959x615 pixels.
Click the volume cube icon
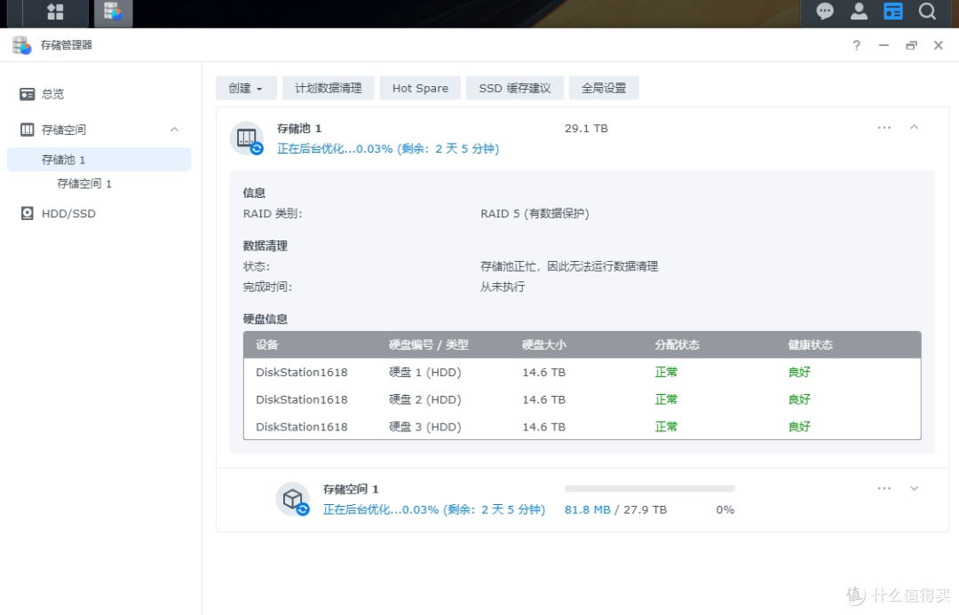point(293,499)
